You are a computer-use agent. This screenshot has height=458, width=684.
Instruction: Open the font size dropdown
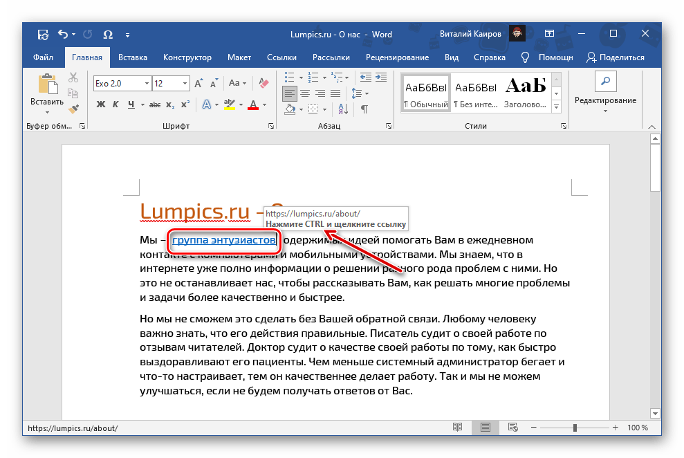pyautogui.click(x=185, y=83)
